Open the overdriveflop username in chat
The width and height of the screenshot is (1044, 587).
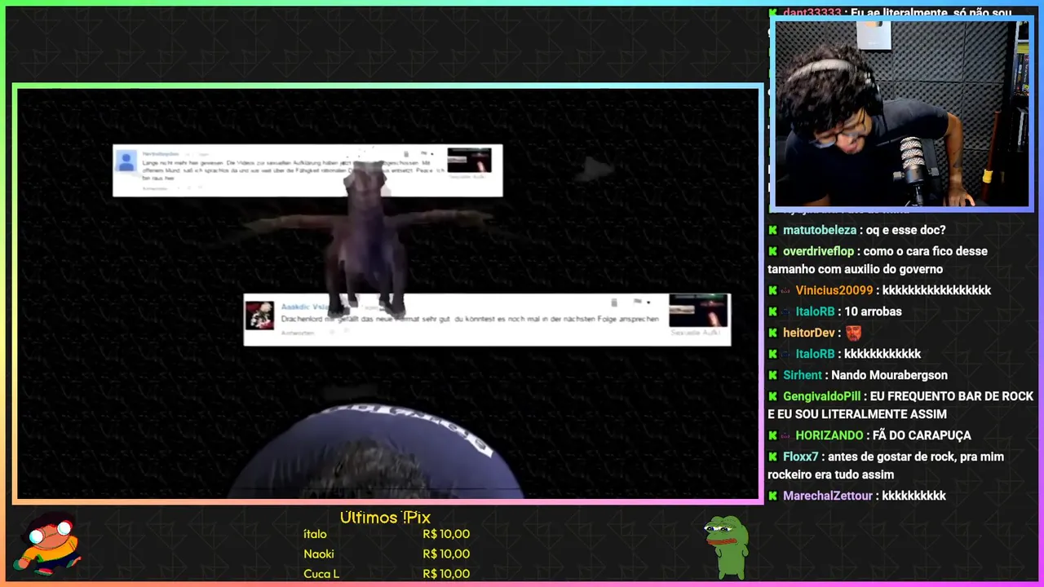tap(821, 252)
